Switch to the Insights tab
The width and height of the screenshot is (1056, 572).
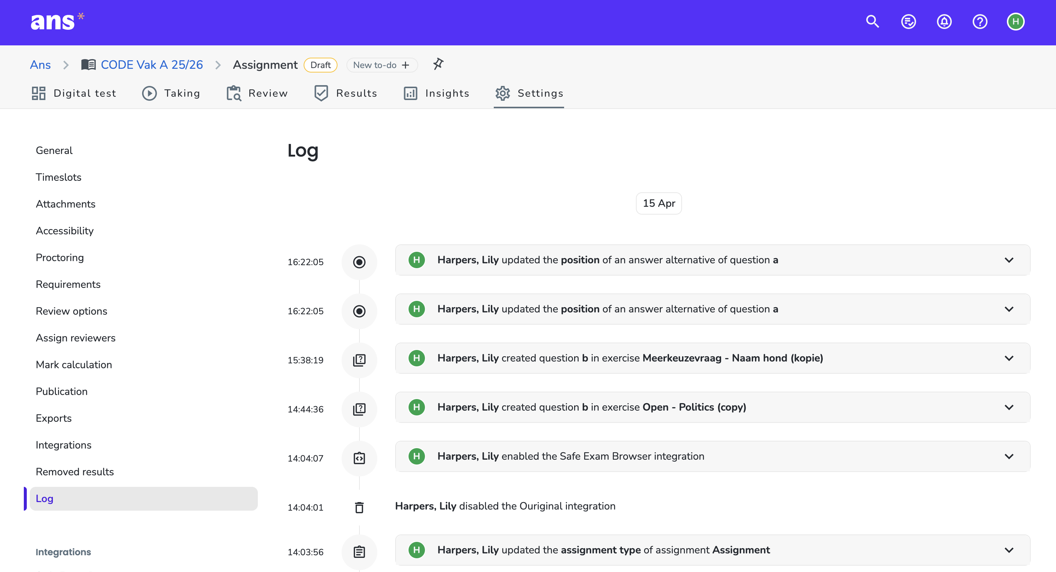pos(436,93)
